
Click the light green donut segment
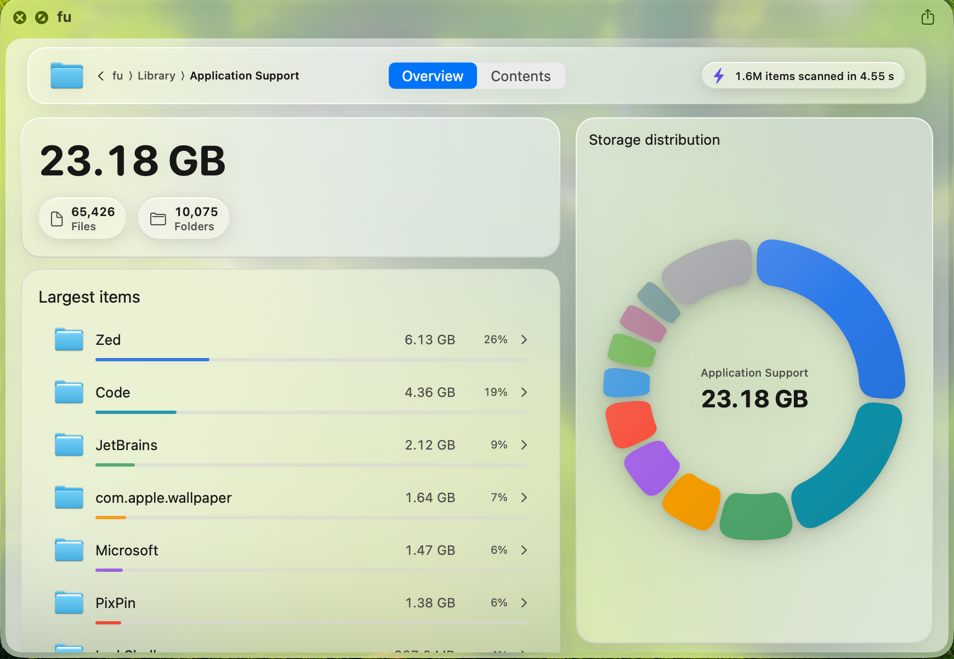pos(632,350)
